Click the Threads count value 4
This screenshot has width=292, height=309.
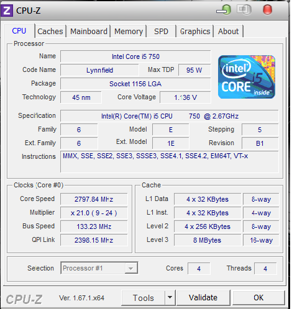(x=265, y=269)
